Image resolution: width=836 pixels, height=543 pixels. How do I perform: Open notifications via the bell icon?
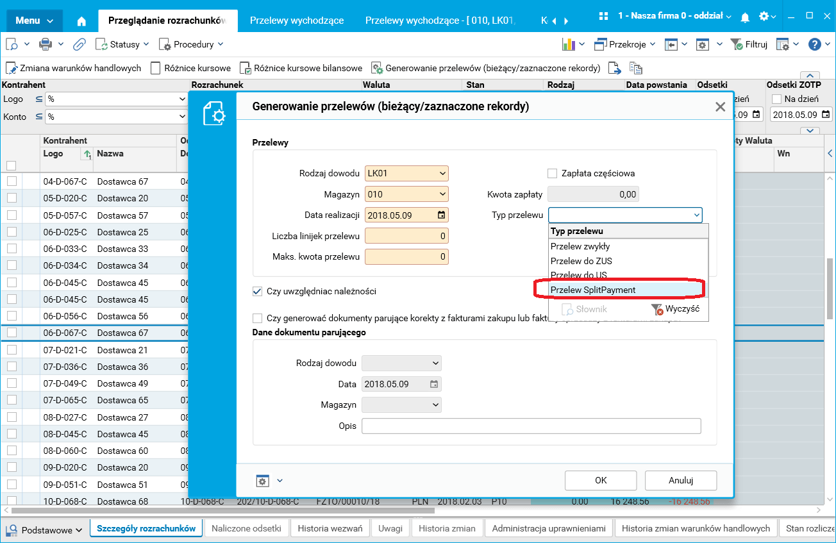coord(744,17)
